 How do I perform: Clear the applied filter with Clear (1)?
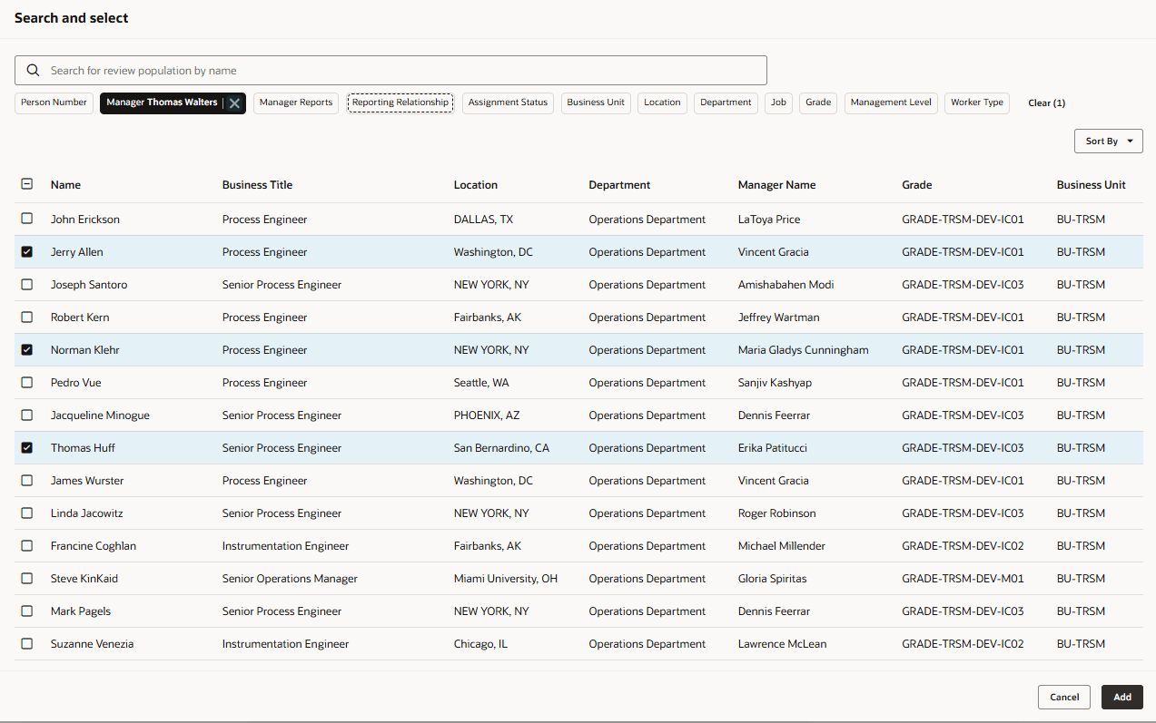[1046, 103]
